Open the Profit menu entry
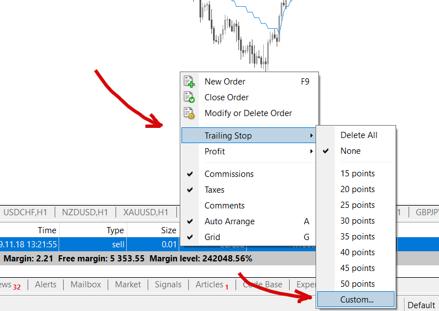The image size is (439, 311). coord(249,151)
